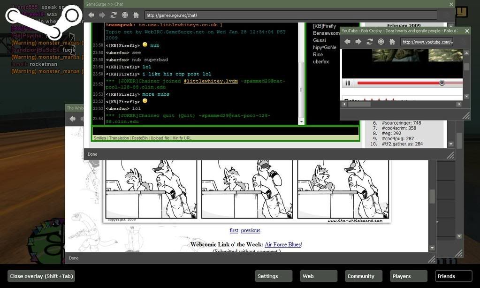Click the youtube.com address field
Screen dimensions: 480x288
click(427, 42)
